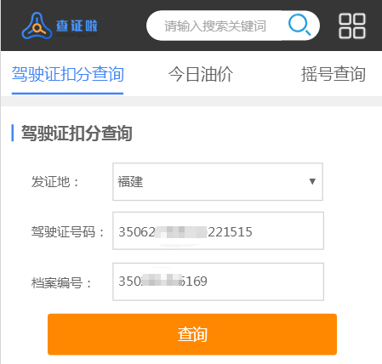Image resolution: width=382 pixels, height=364 pixels.
Task: Click the blue underline of the active tab
Action: [67, 93]
